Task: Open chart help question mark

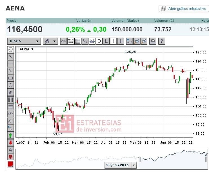Action: (162, 41)
